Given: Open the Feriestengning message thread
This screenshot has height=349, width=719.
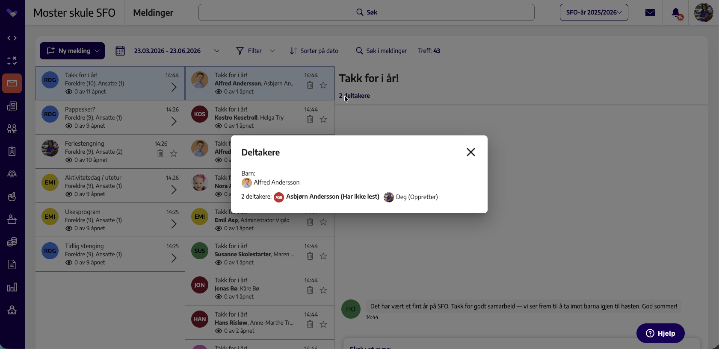Looking at the screenshot, I should pyautogui.click(x=110, y=152).
